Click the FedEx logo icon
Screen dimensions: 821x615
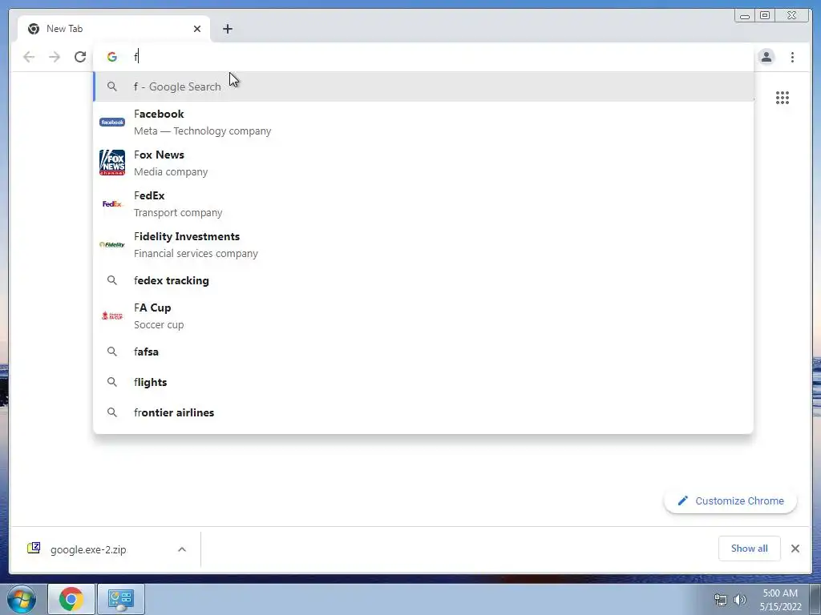click(x=112, y=204)
